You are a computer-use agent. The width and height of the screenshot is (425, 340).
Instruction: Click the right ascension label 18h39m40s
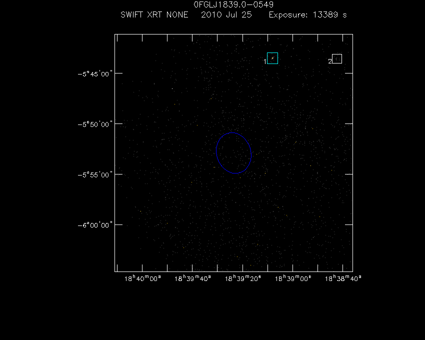pos(192,278)
